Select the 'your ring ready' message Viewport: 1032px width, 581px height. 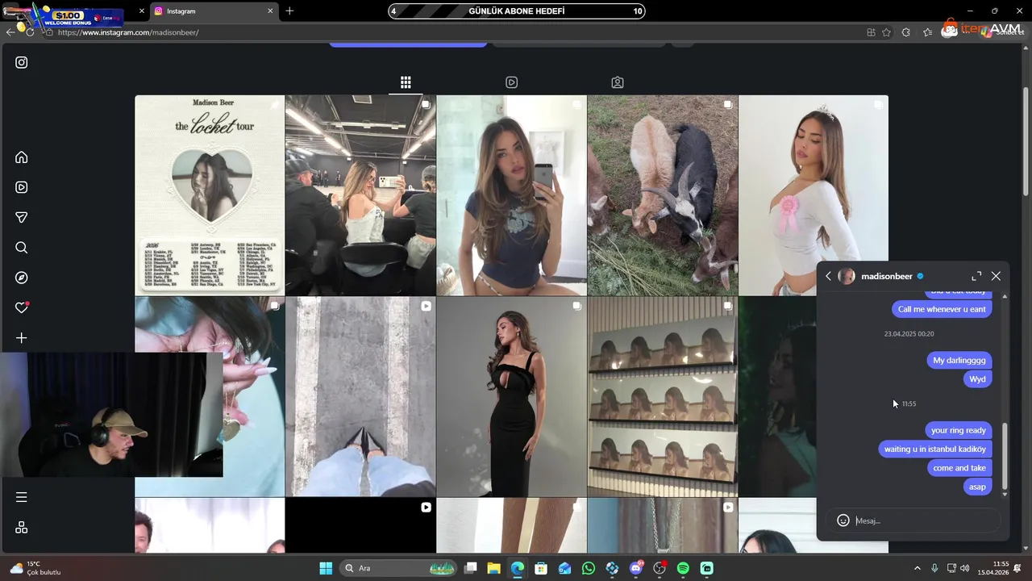click(959, 430)
